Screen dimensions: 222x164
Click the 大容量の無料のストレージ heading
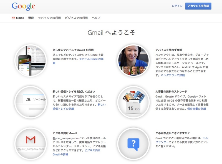[171, 92]
